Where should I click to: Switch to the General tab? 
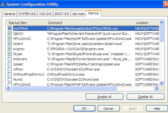coord(10,14)
